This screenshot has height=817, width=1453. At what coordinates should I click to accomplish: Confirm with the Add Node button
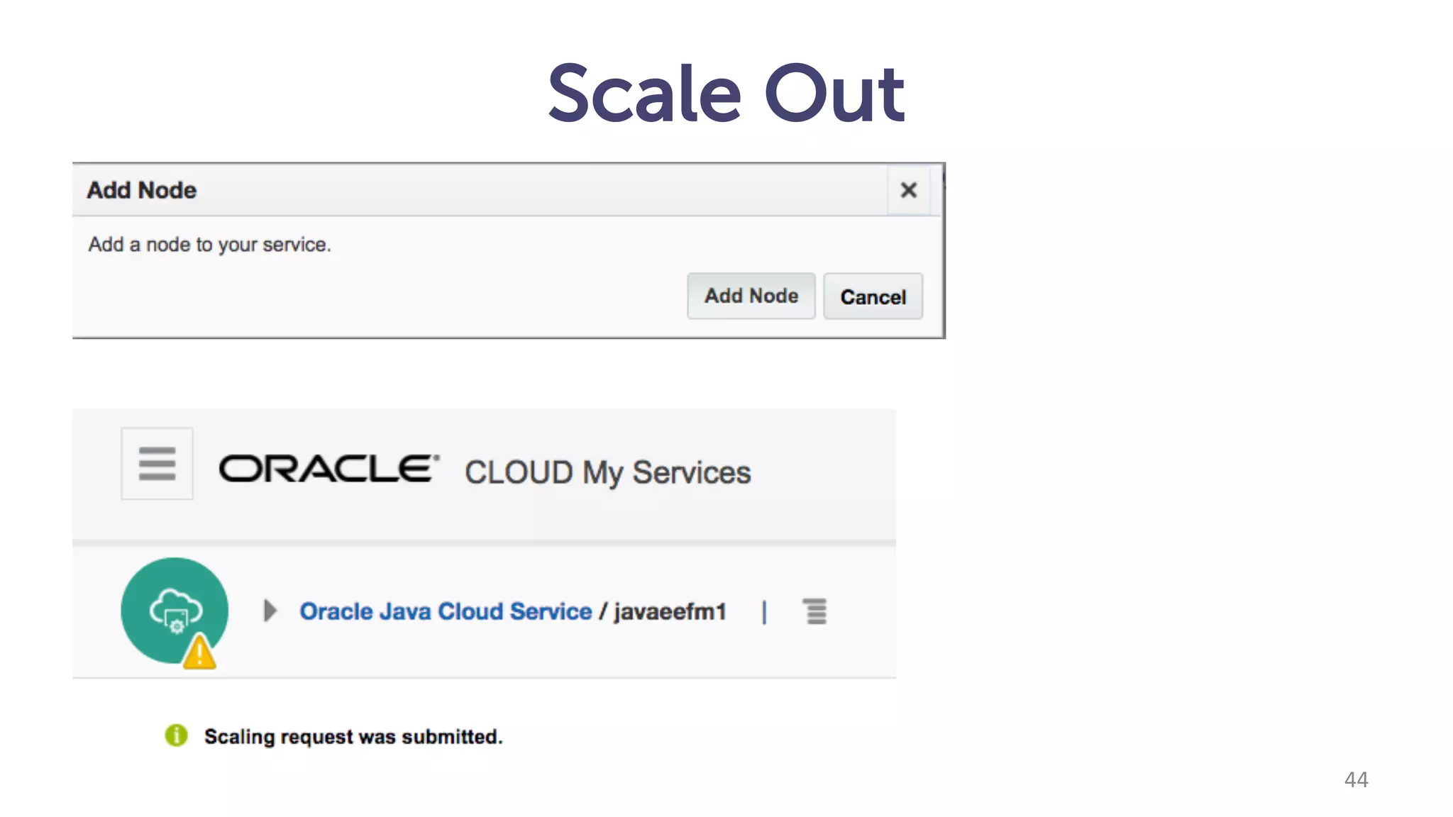751,296
